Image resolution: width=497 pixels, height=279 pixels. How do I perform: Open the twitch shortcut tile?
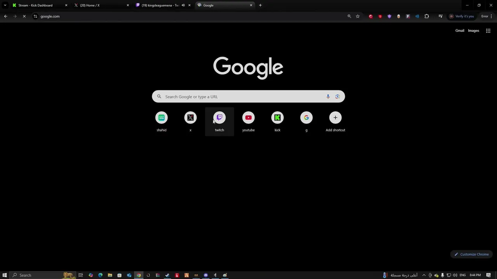point(219,122)
